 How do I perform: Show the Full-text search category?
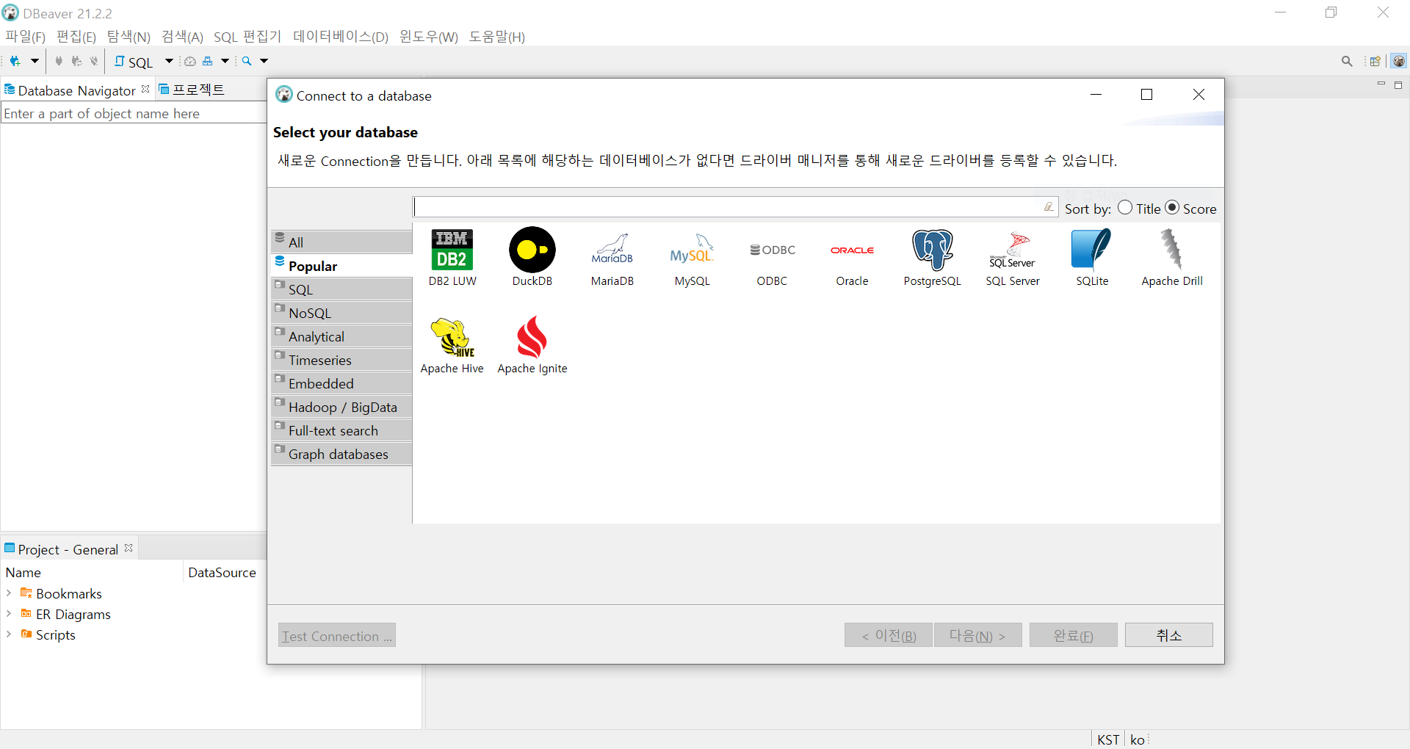(x=341, y=430)
